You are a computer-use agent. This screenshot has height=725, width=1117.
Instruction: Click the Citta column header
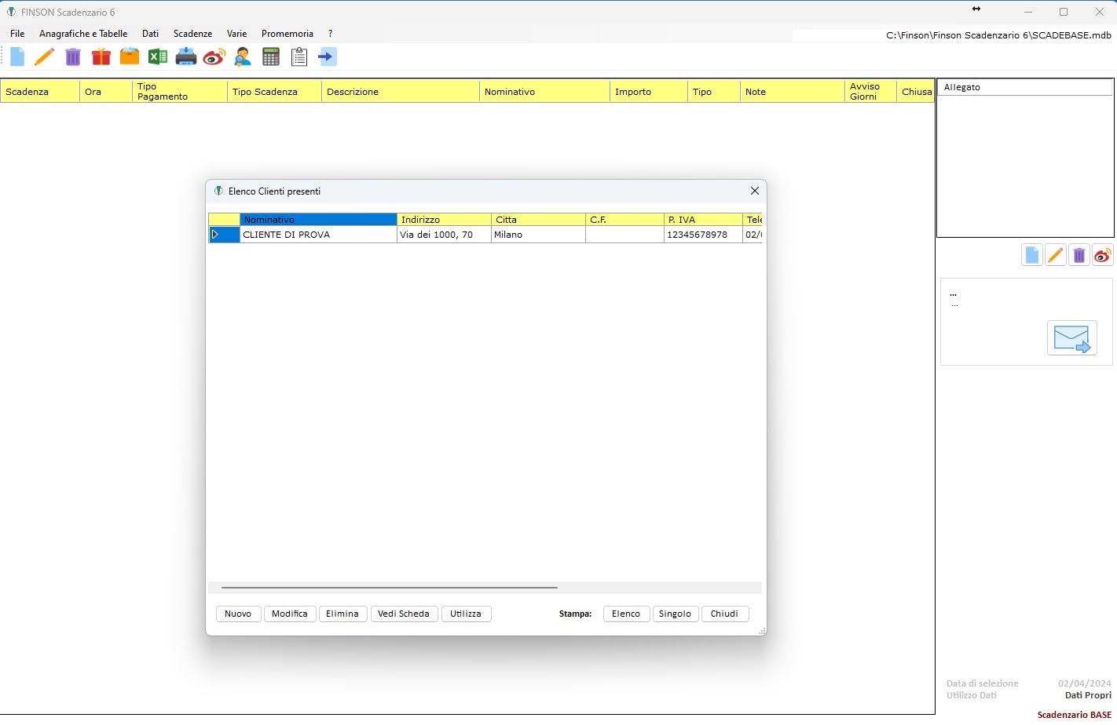[538, 220]
